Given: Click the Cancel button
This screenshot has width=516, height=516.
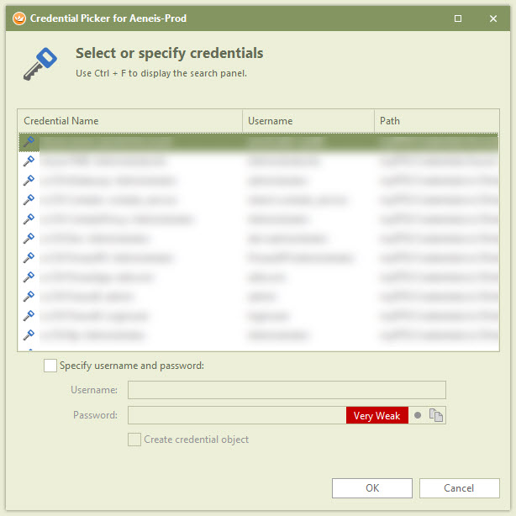Looking at the screenshot, I should (x=459, y=488).
